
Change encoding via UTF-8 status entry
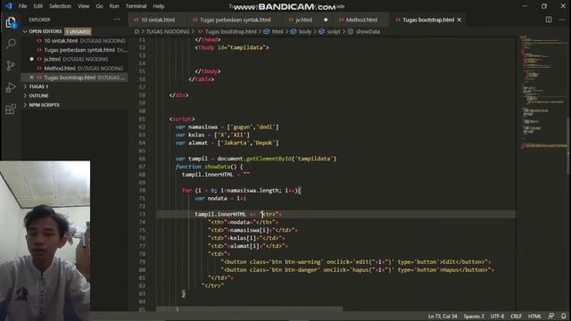click(497, 317)
